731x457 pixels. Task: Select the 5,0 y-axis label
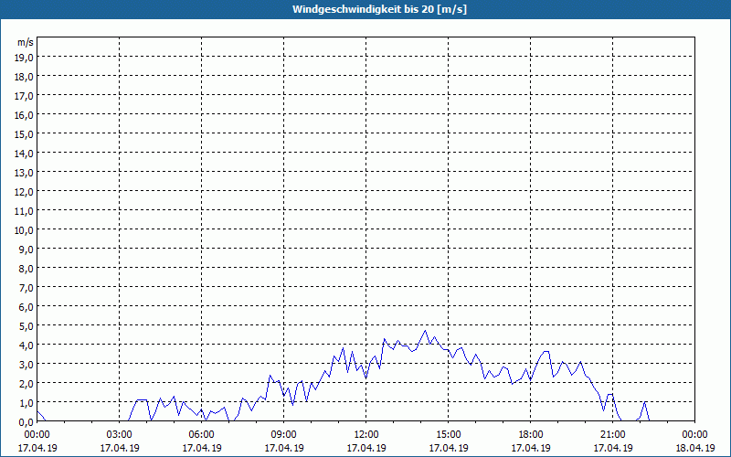click(x=26, y=326)
